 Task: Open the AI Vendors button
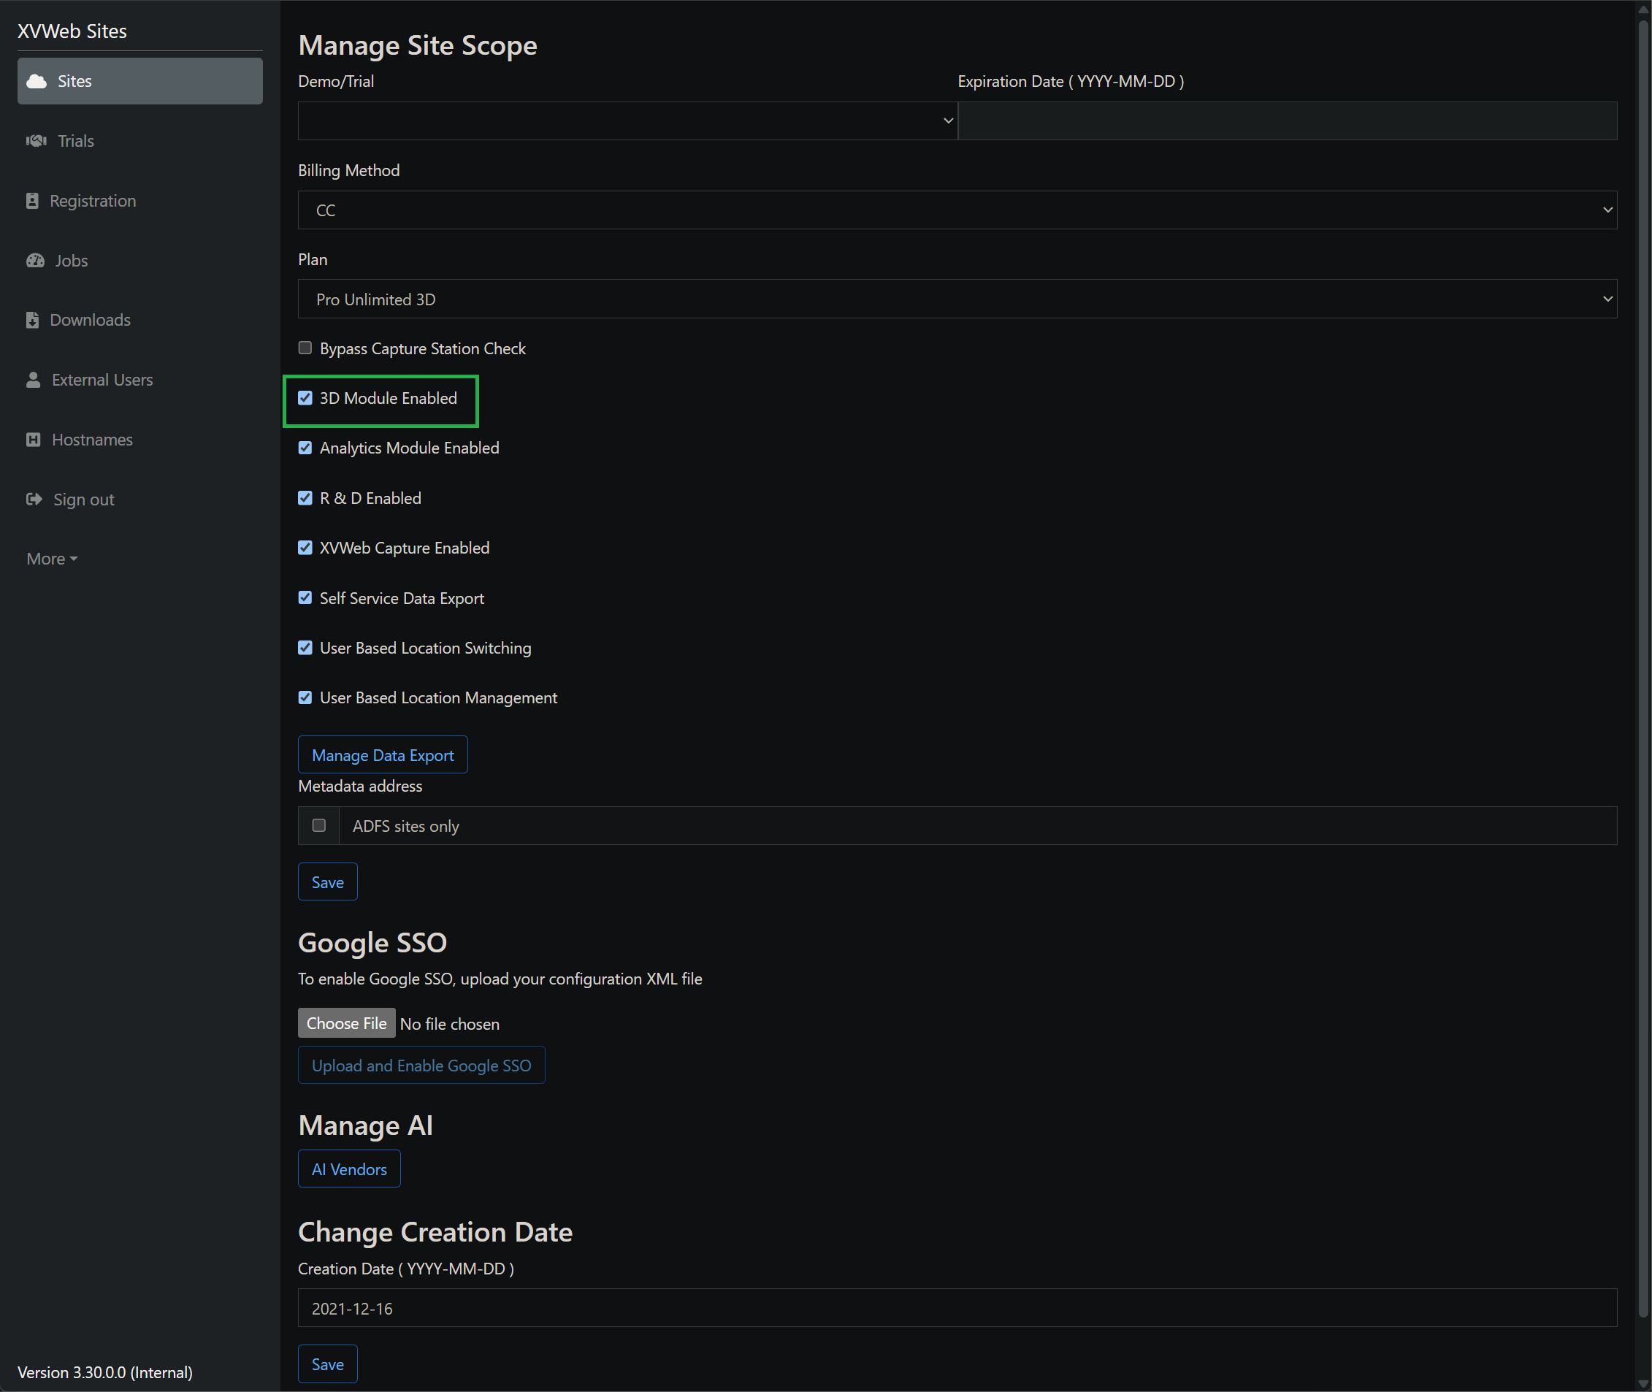click(x=350, y=1169)
